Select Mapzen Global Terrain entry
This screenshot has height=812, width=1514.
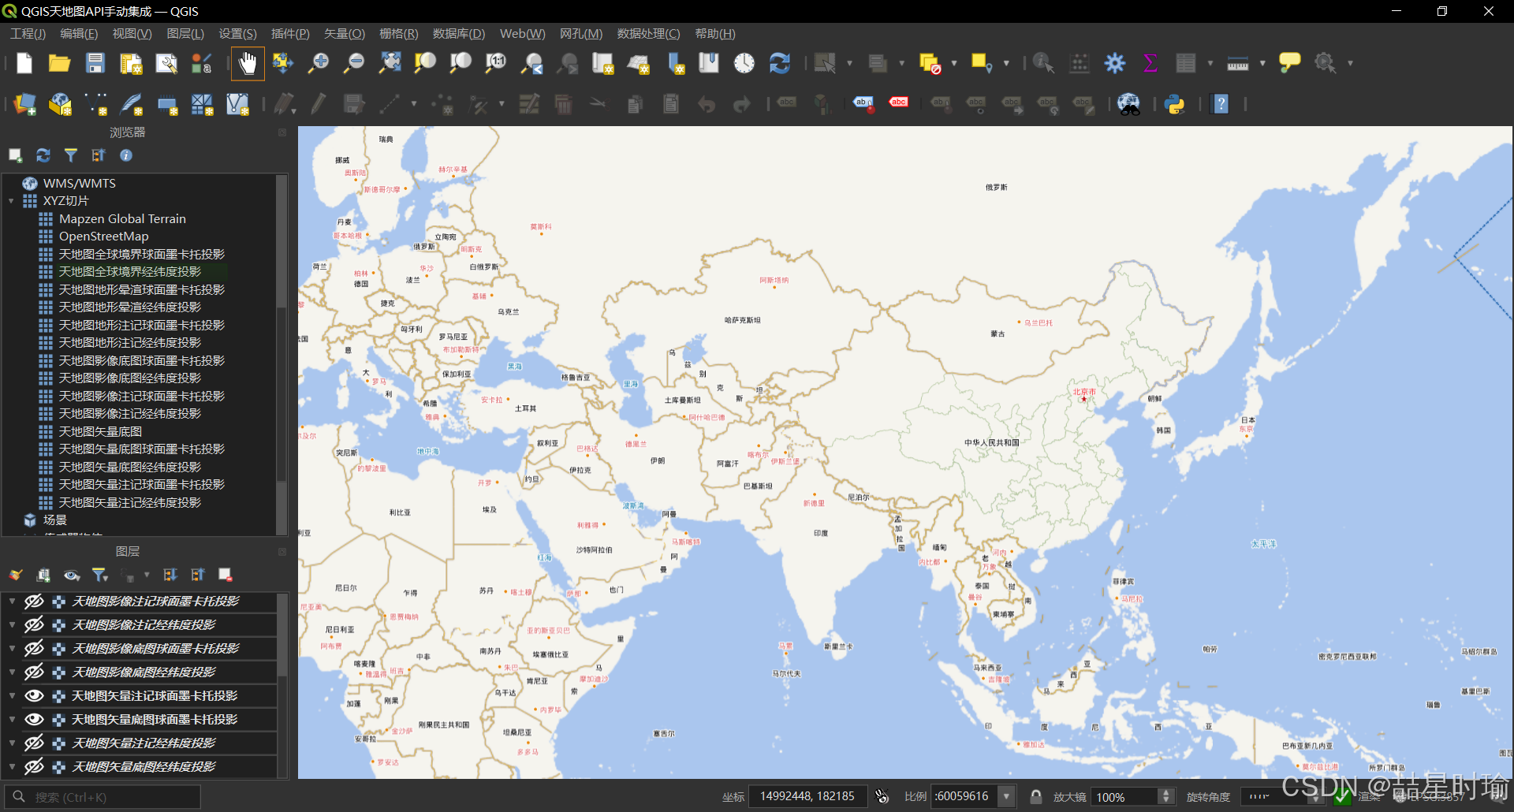pyautogui.click(x=122, y=219)
